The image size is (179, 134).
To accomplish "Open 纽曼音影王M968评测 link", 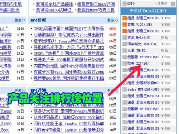I will point(96,4).
